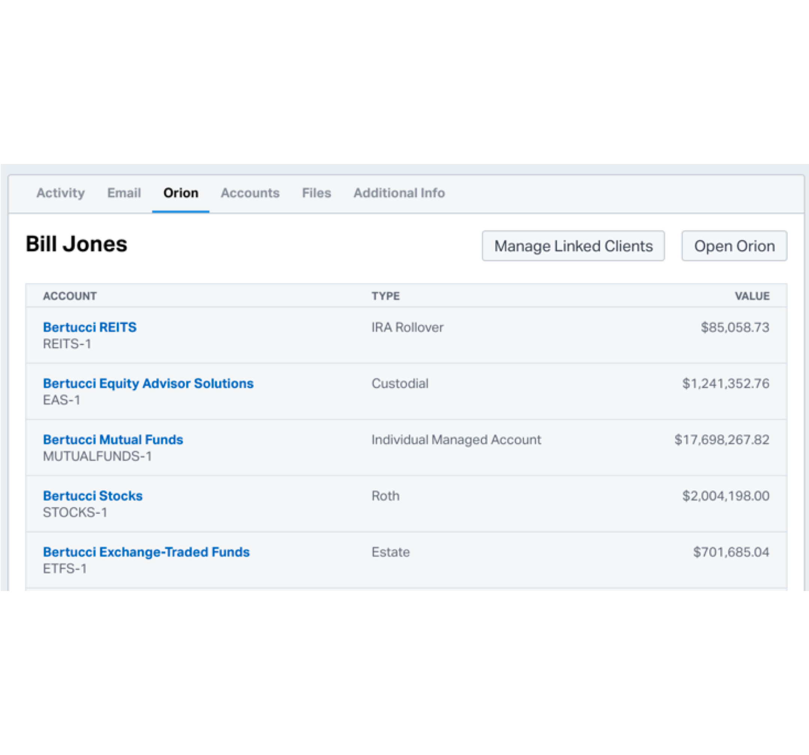
Task: Go to the Accounts tab
Action: pos(250,192)
